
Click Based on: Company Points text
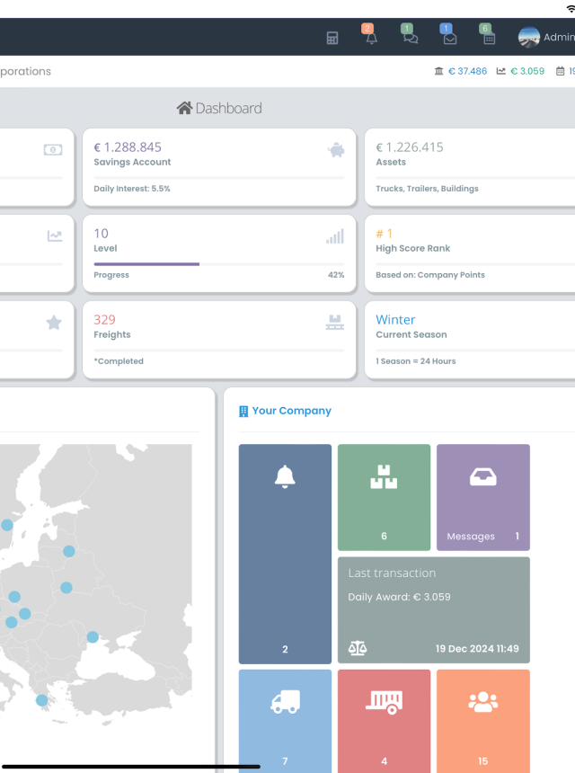click(430, 274)
